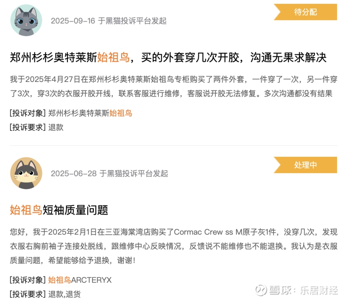This screenshot has width=348, height=301.
Task: Click the 投诉对象 label in second complaint
Action: coord(28,280)
